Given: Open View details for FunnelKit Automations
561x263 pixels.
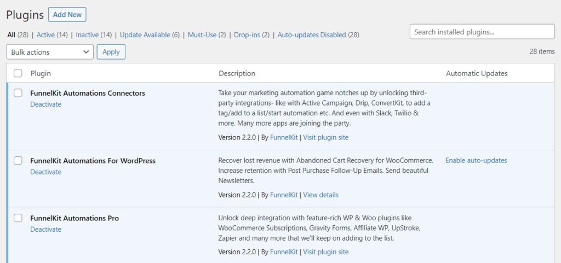Looking at the screenshot, I should [x=320, y=195].
